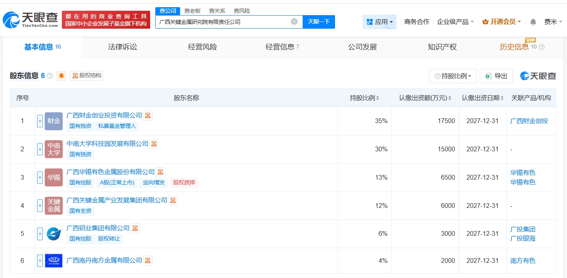Click help question mark beside 股东信息 count
The width and height of the screenshot is (567, 278).
tap(50, 76)
